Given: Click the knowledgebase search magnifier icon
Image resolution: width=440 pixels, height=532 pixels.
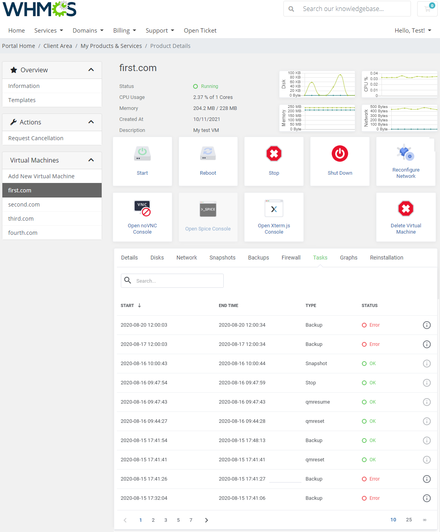Looking at the screenshot, I should (x=291, y=9).
